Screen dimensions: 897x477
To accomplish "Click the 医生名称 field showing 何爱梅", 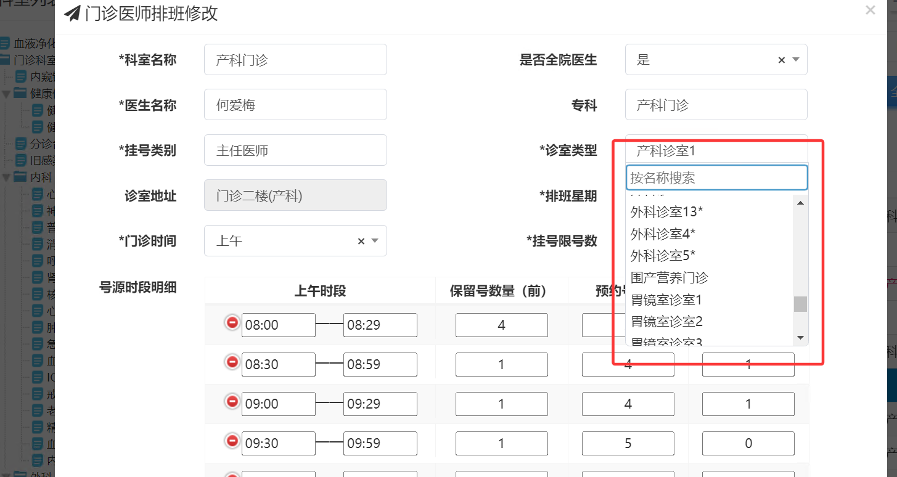I will tap(295, 105).
